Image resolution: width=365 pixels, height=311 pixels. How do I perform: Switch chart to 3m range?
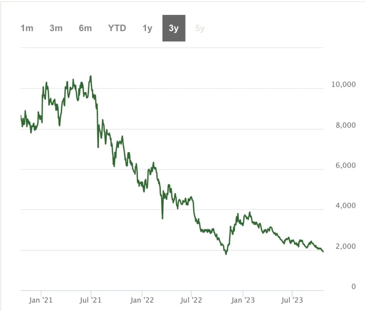point(56,28)
